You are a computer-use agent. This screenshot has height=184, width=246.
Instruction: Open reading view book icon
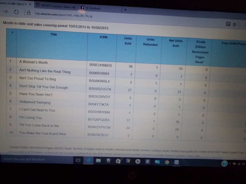pos(228,24)
